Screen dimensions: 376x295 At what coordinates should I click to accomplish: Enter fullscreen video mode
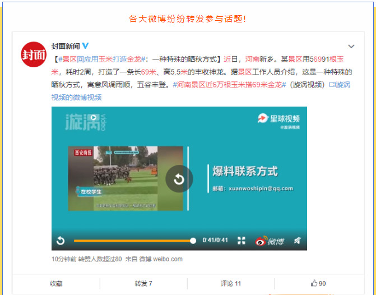coord(242,241)
